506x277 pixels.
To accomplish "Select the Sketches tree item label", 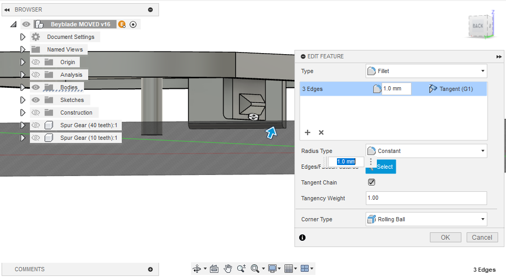I will click(x=72, y=100).
